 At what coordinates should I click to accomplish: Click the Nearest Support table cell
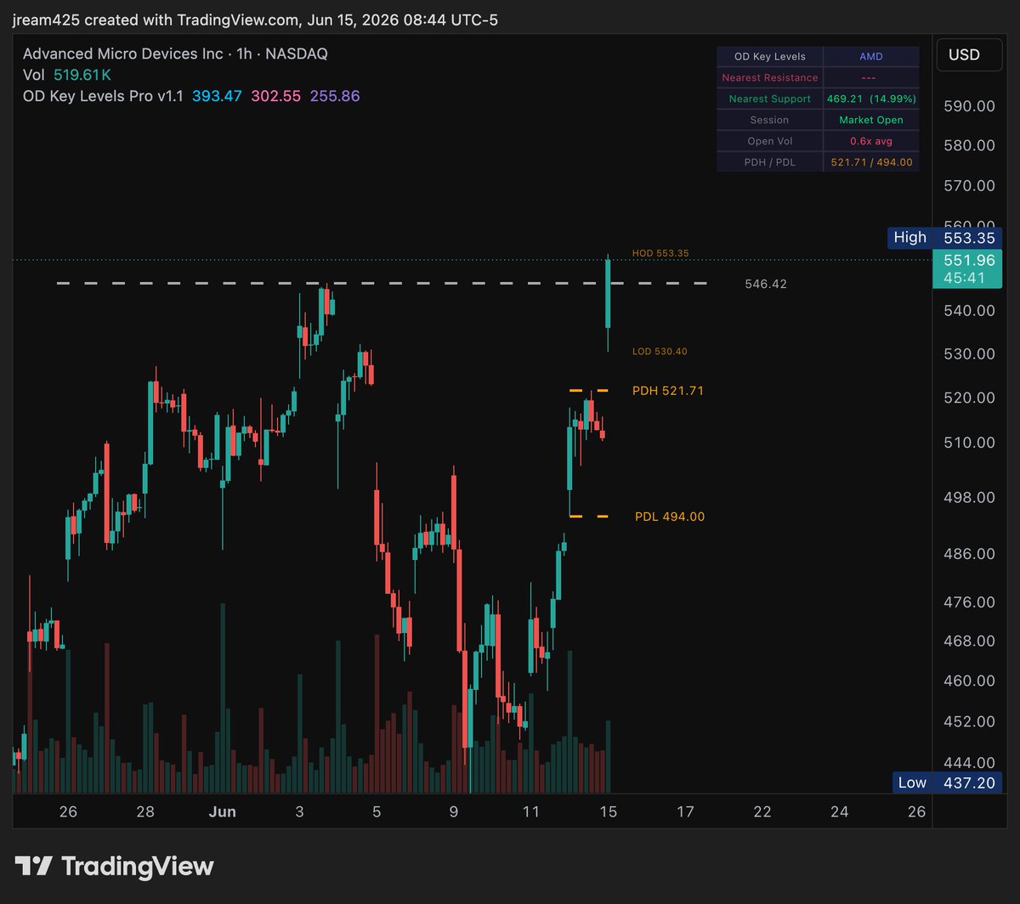click(770, 99)
